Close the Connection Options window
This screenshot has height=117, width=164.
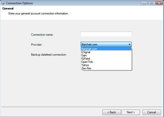(x=159, y=3)
